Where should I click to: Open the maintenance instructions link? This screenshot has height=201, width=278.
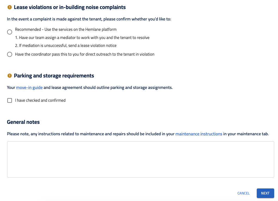click(x=199, y=134)
